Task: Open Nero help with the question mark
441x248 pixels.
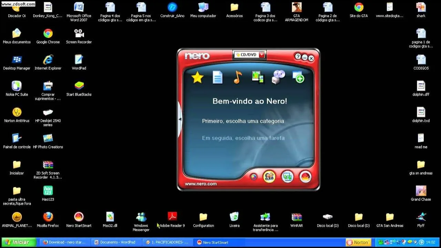Action: coord(298,57)
